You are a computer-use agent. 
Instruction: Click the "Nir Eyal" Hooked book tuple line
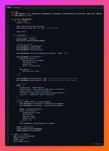click(x=42, y=93)
